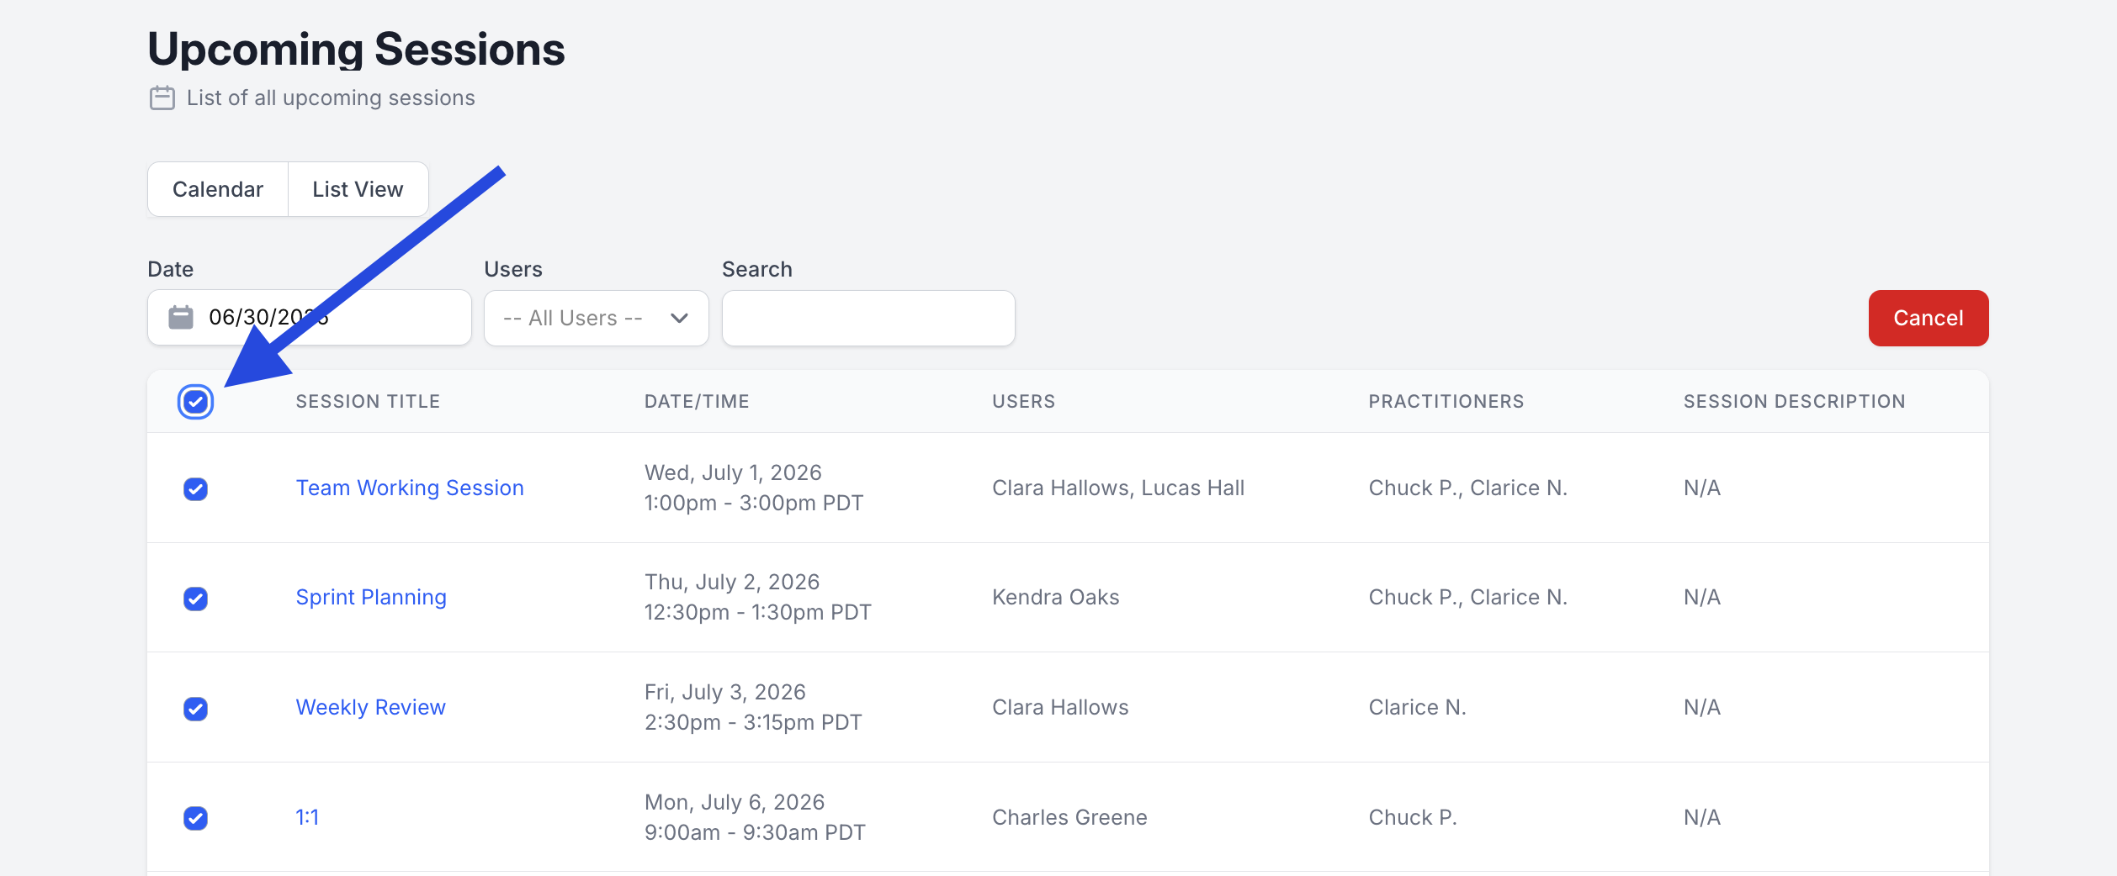The width and height of the screenshot is (2117, 876).
Task: Uncheck the Sprint Planning row checkbox
Action: [x=195, y=599]
